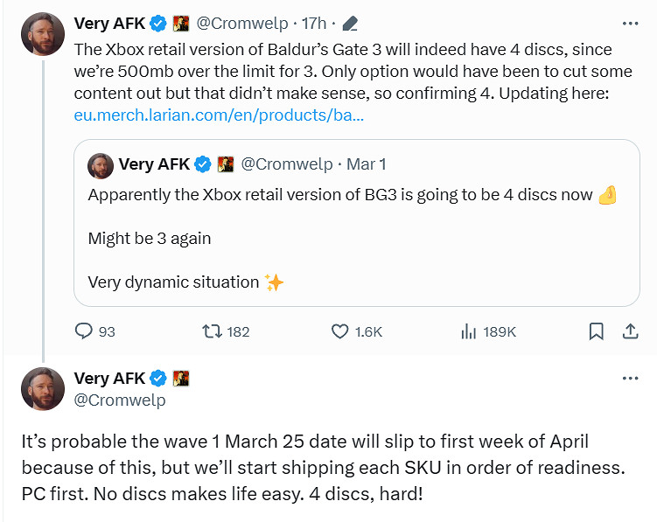
Task: Open Very AFK display name on top tweet
Action: click(x=109, y=24)
